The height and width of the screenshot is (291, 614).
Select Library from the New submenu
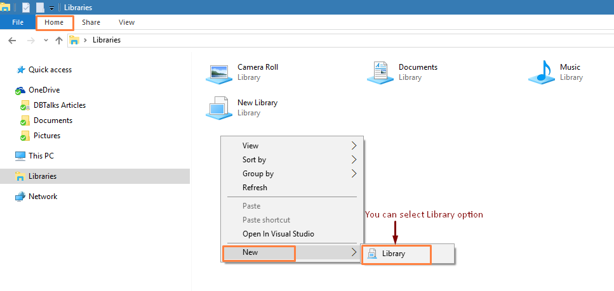click(393, 254)
